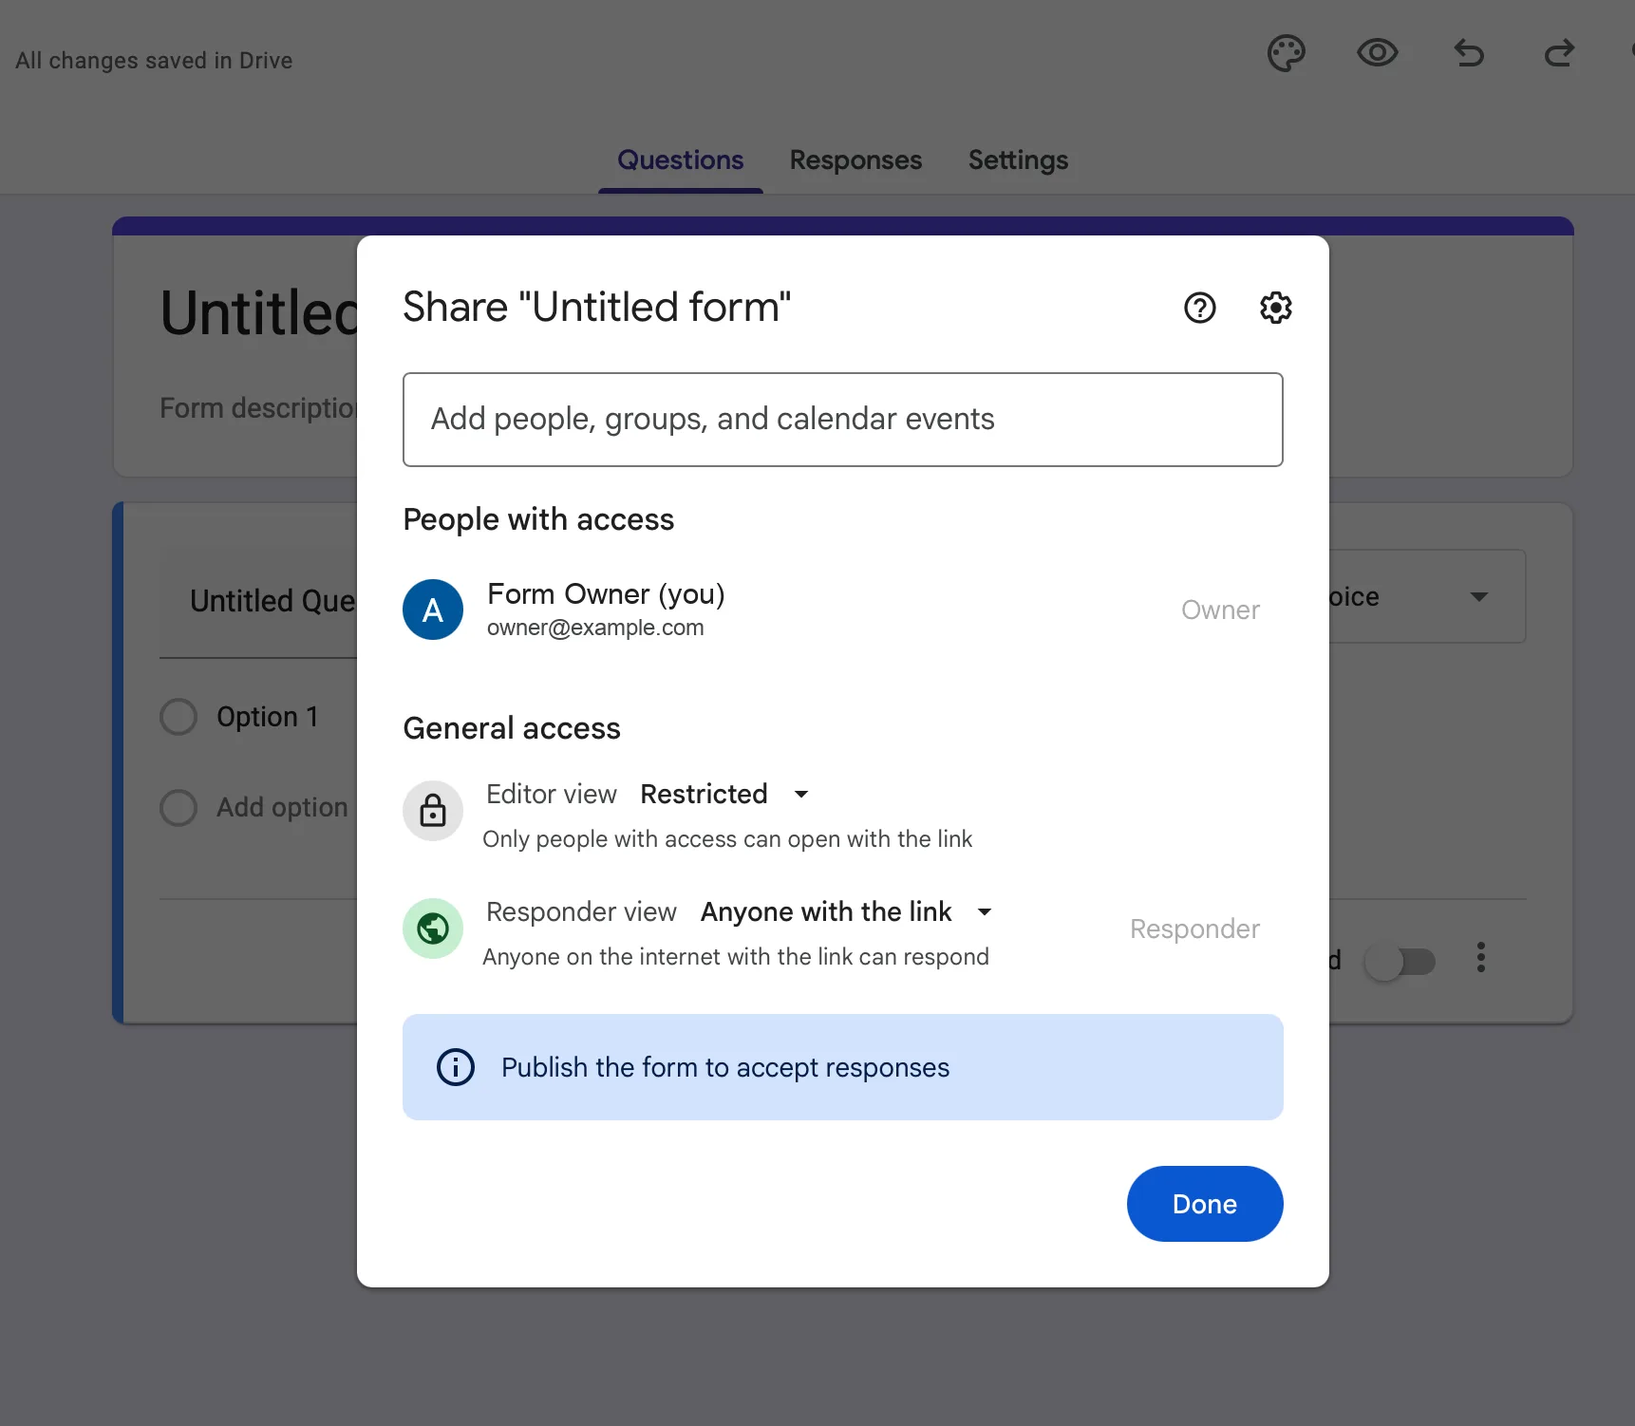Image resolution: width=1635 pixels, height=1426 pixels.
Task: Click the Form Owner avatar icon
Action: pyautogui.click(x=433, y=610)
